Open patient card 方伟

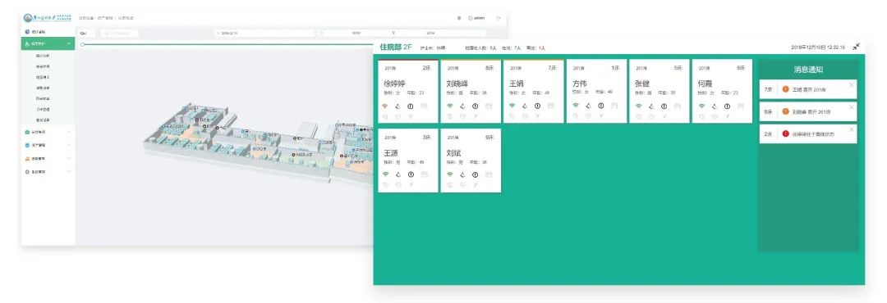pyautogui.click(x=596, y=91)
